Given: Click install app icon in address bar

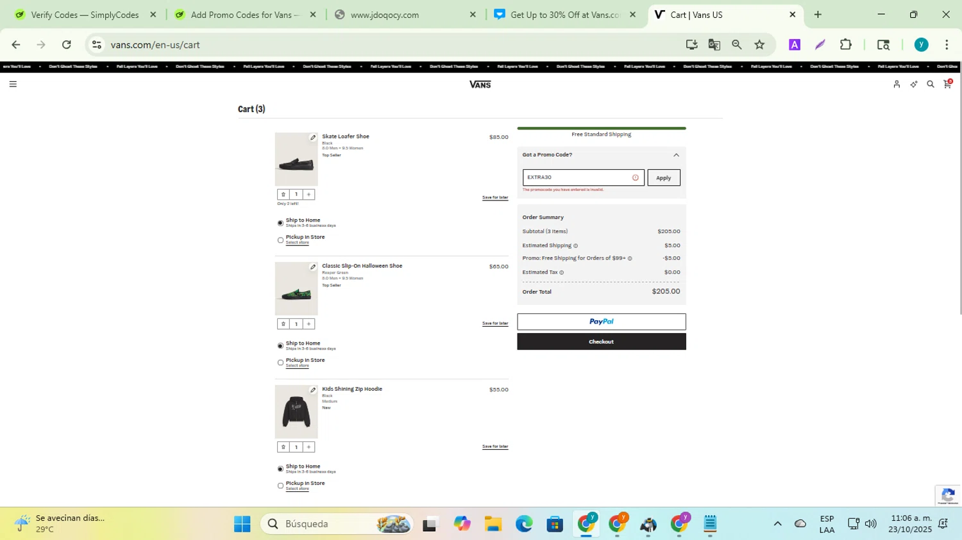Looking at the screenshot, I should [x=691, y=45].
